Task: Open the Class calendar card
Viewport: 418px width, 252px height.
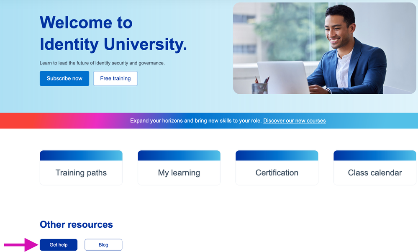Action: 375,172
